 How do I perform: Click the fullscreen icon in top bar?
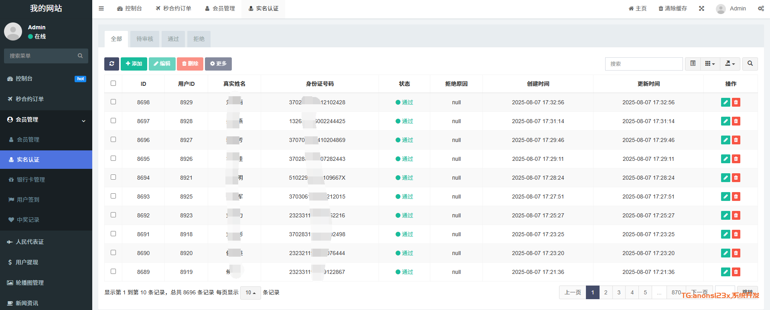pyautogui.click(x=701, y=8)
